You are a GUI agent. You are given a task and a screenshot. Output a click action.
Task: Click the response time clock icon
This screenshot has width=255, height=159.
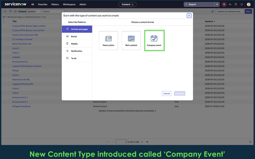(x=250, y=142)
